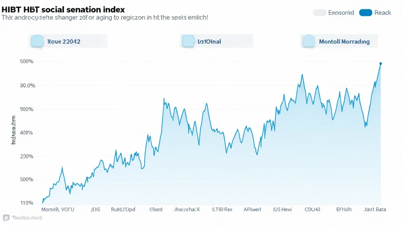Click the Eansorid legend label

(x=341, y=13)
